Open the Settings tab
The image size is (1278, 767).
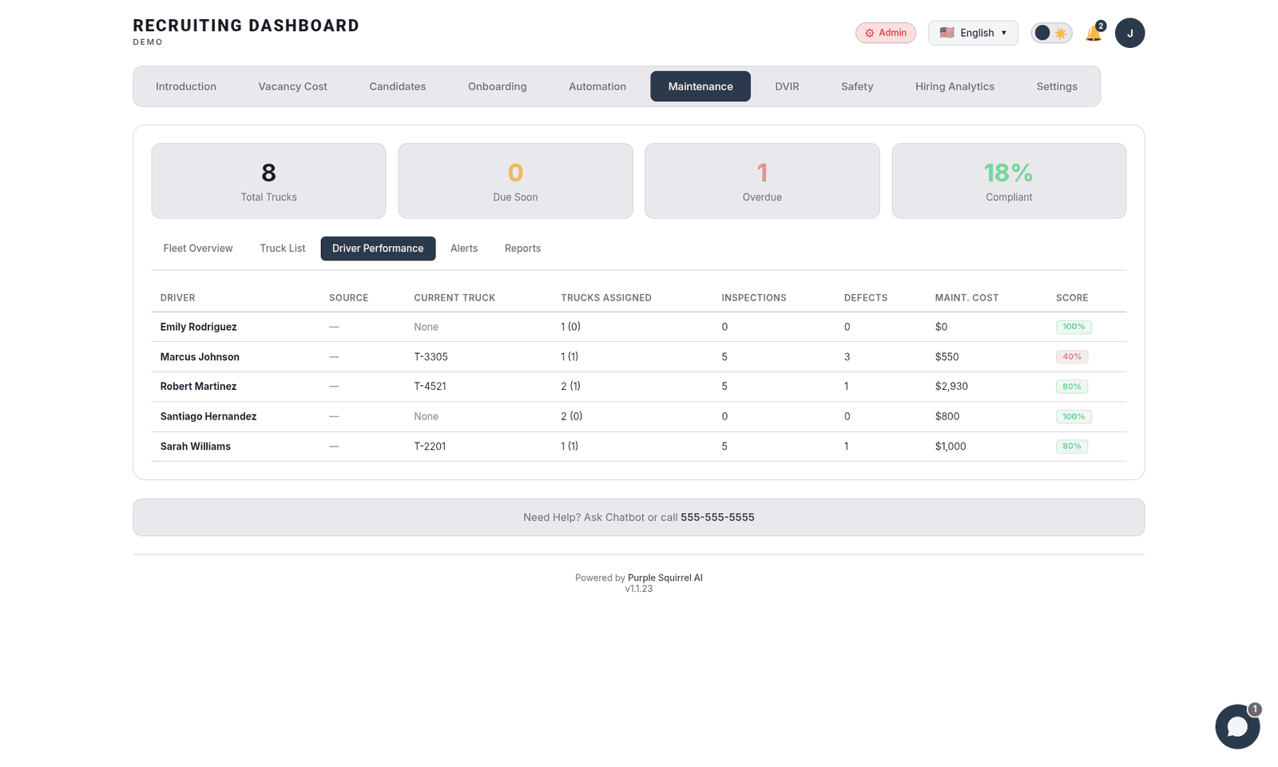coord(1056,86)
